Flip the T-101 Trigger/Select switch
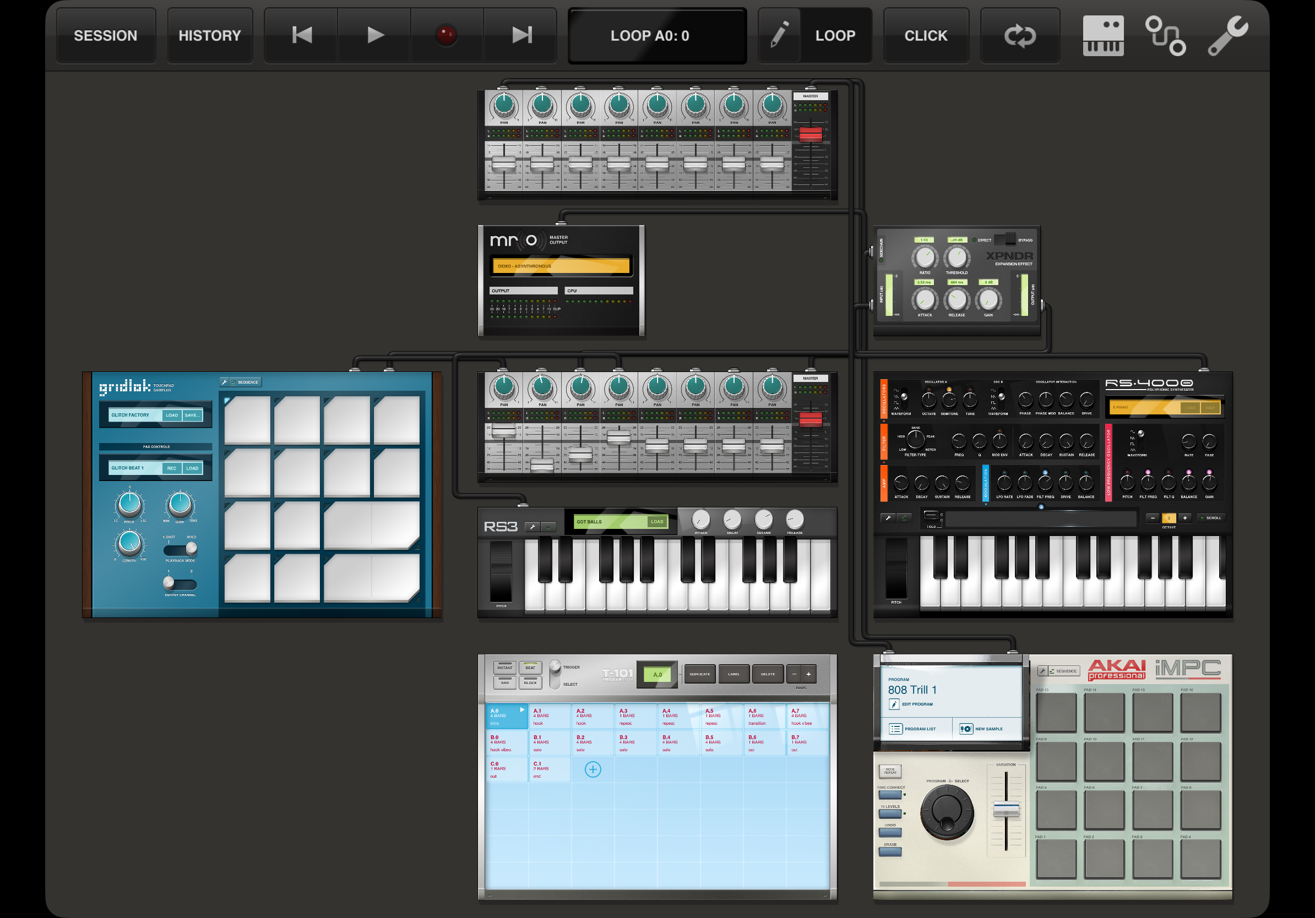 [x=555, y=674]
